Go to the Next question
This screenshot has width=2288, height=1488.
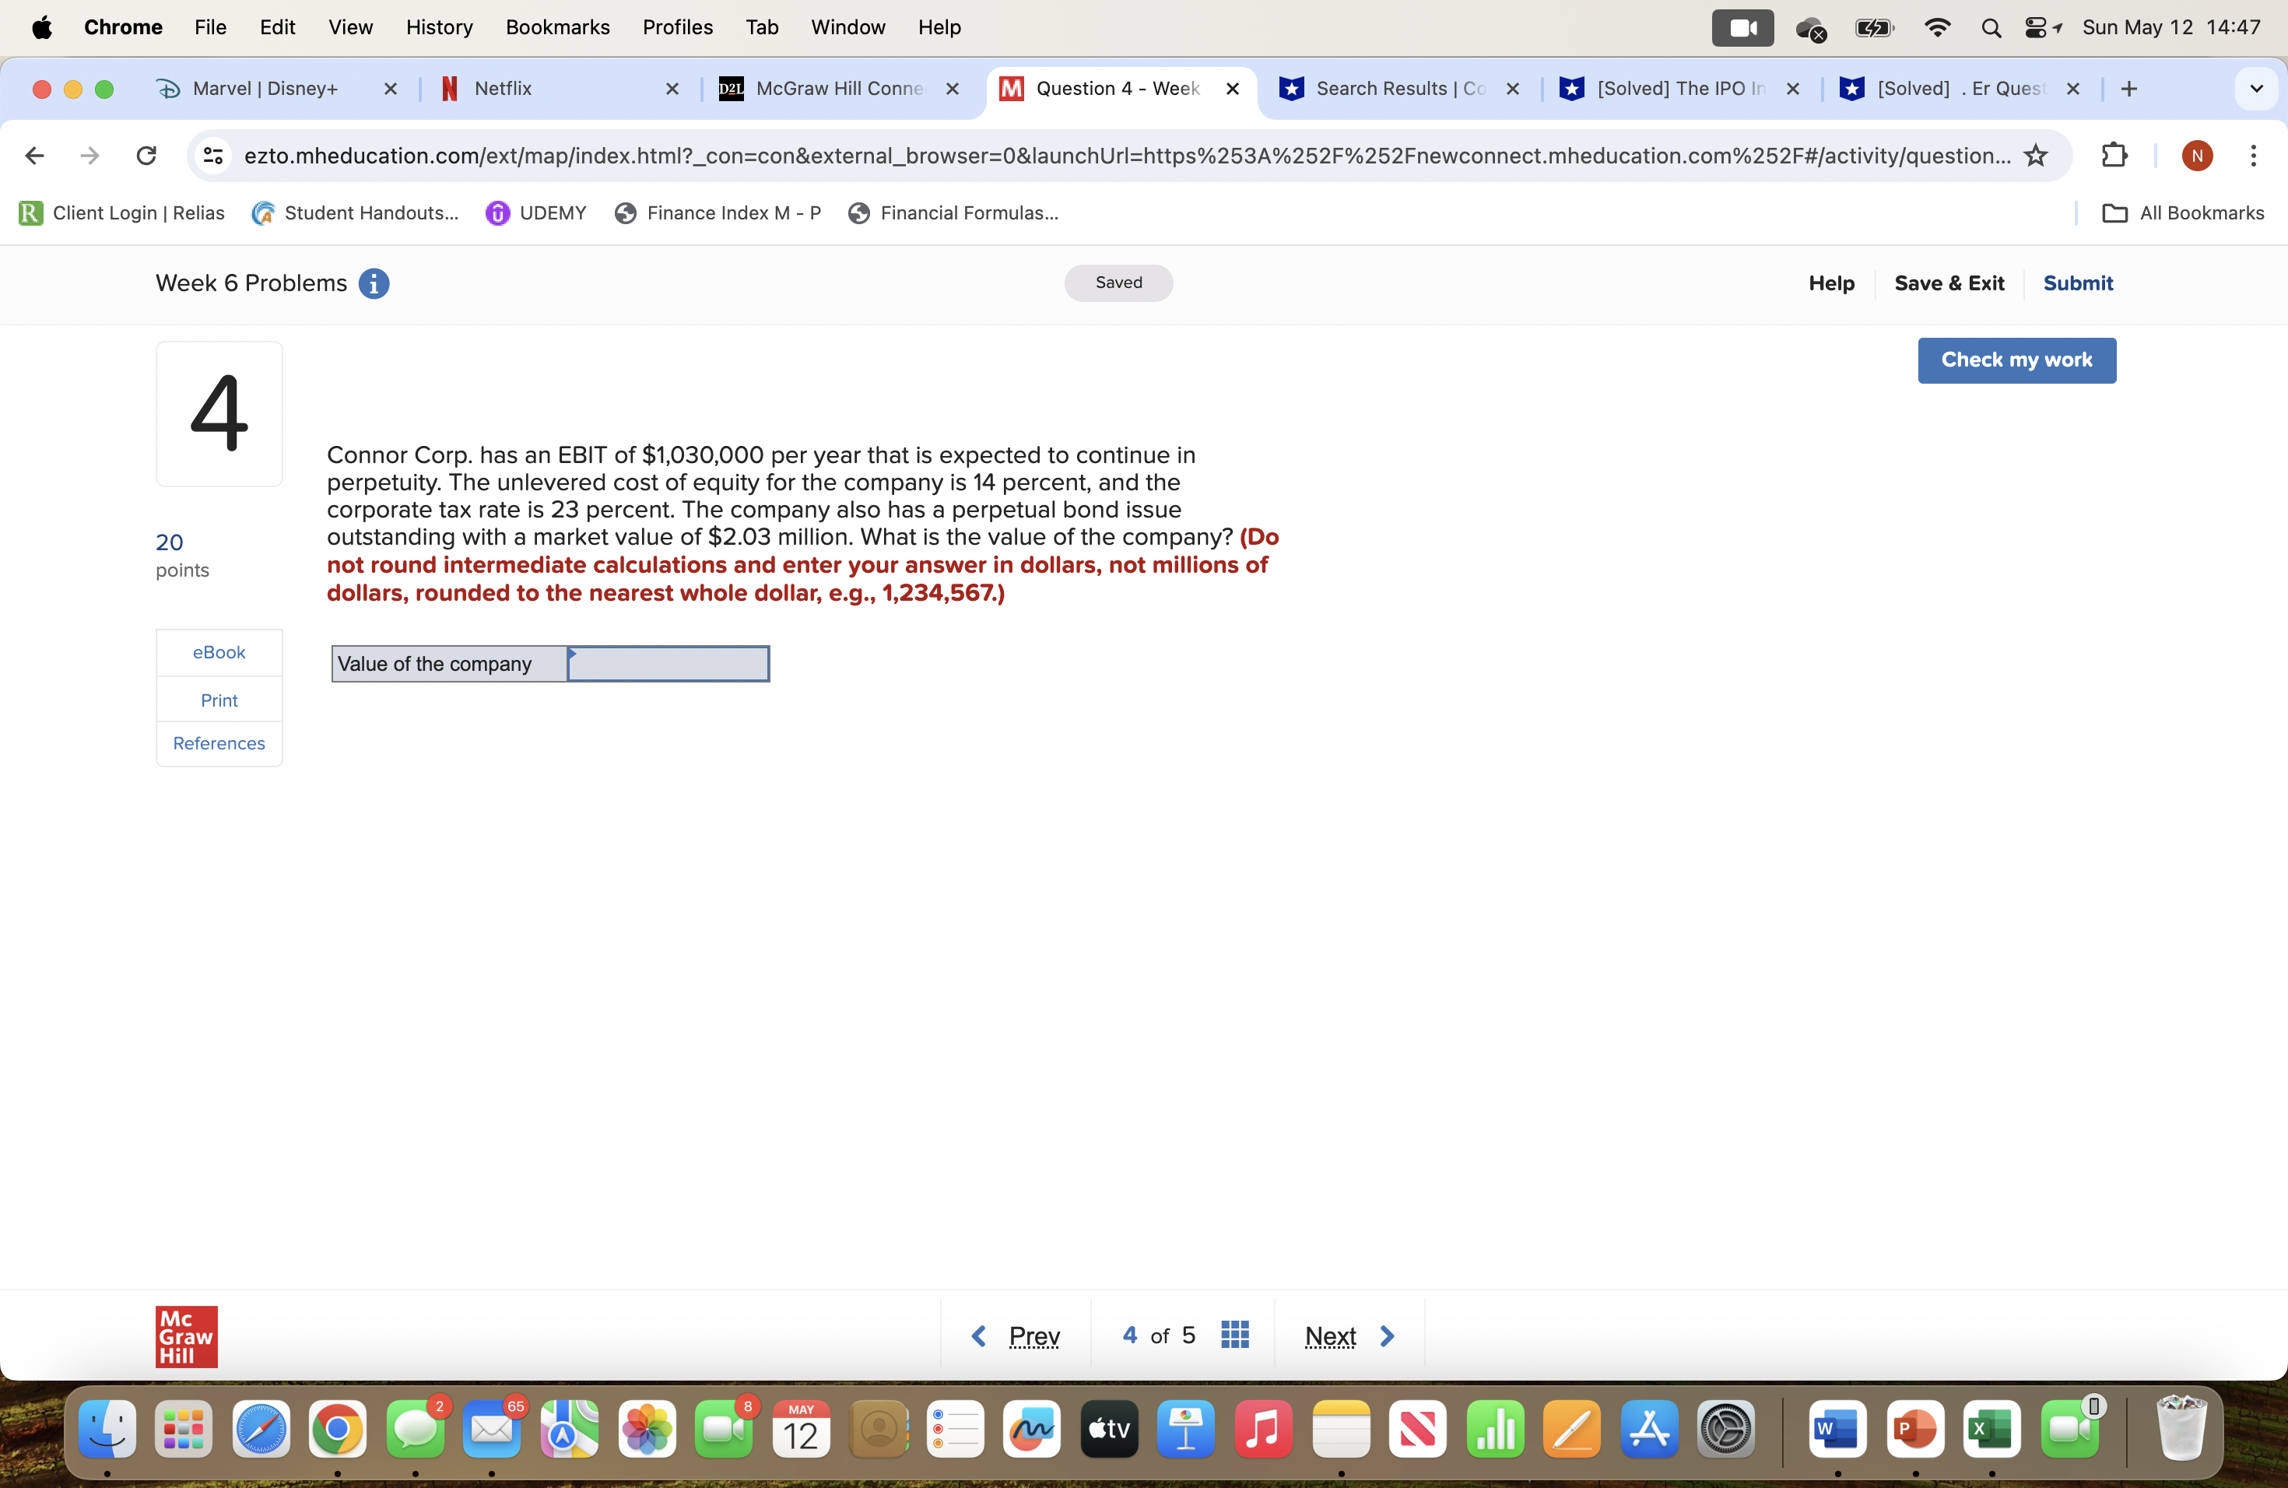click(1331, 1335)
